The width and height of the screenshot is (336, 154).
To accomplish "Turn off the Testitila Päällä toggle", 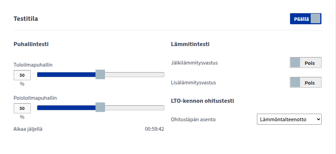I will 306,19.
